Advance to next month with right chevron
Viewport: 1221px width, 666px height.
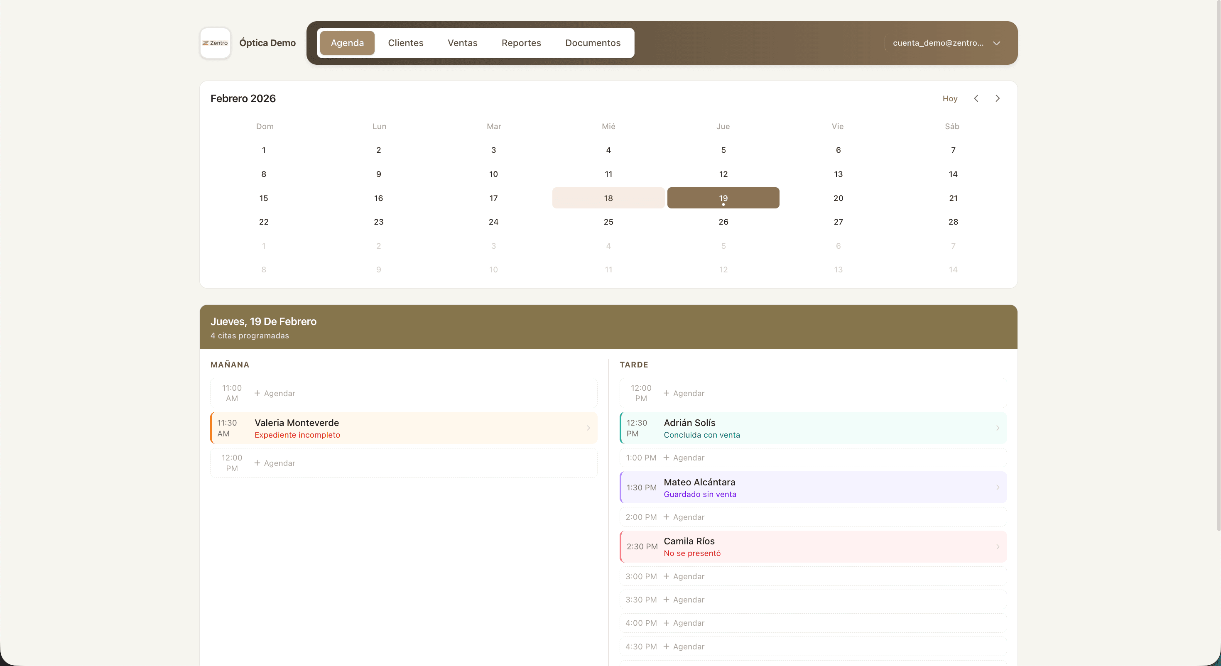point(998,98)
